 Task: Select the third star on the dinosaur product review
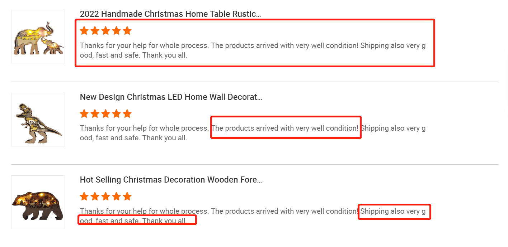106,114
